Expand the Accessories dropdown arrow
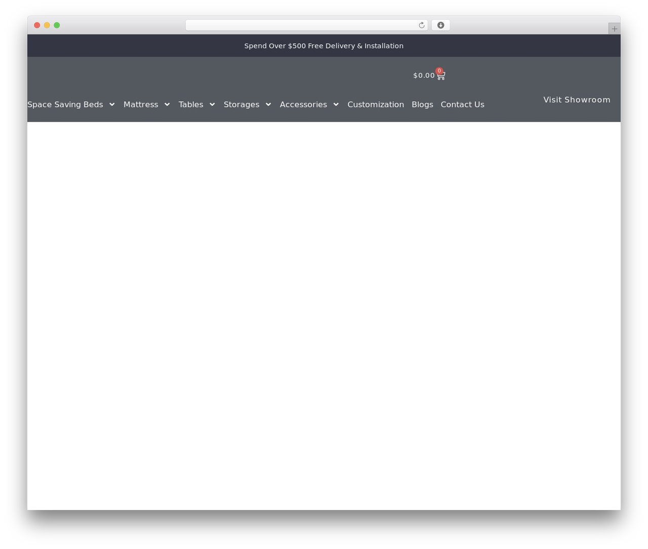The image size is (648, 549). [x=336, y=104]
